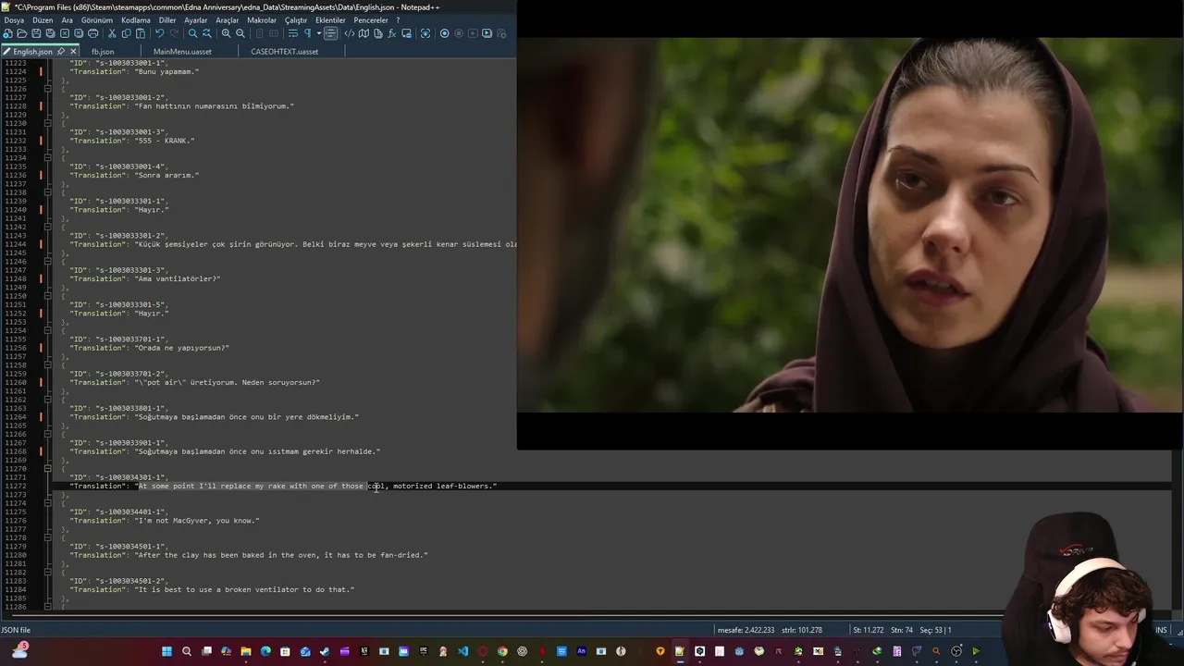Click the "strln: 101.278" status entry
Image resolution: width=1184 pixels, height=666 pixels.
tap(802, 630)
